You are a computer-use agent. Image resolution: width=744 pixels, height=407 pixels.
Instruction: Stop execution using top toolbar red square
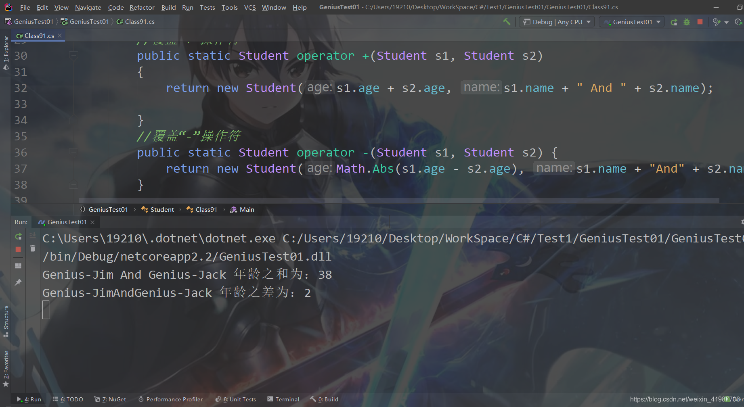coord(700,22)
